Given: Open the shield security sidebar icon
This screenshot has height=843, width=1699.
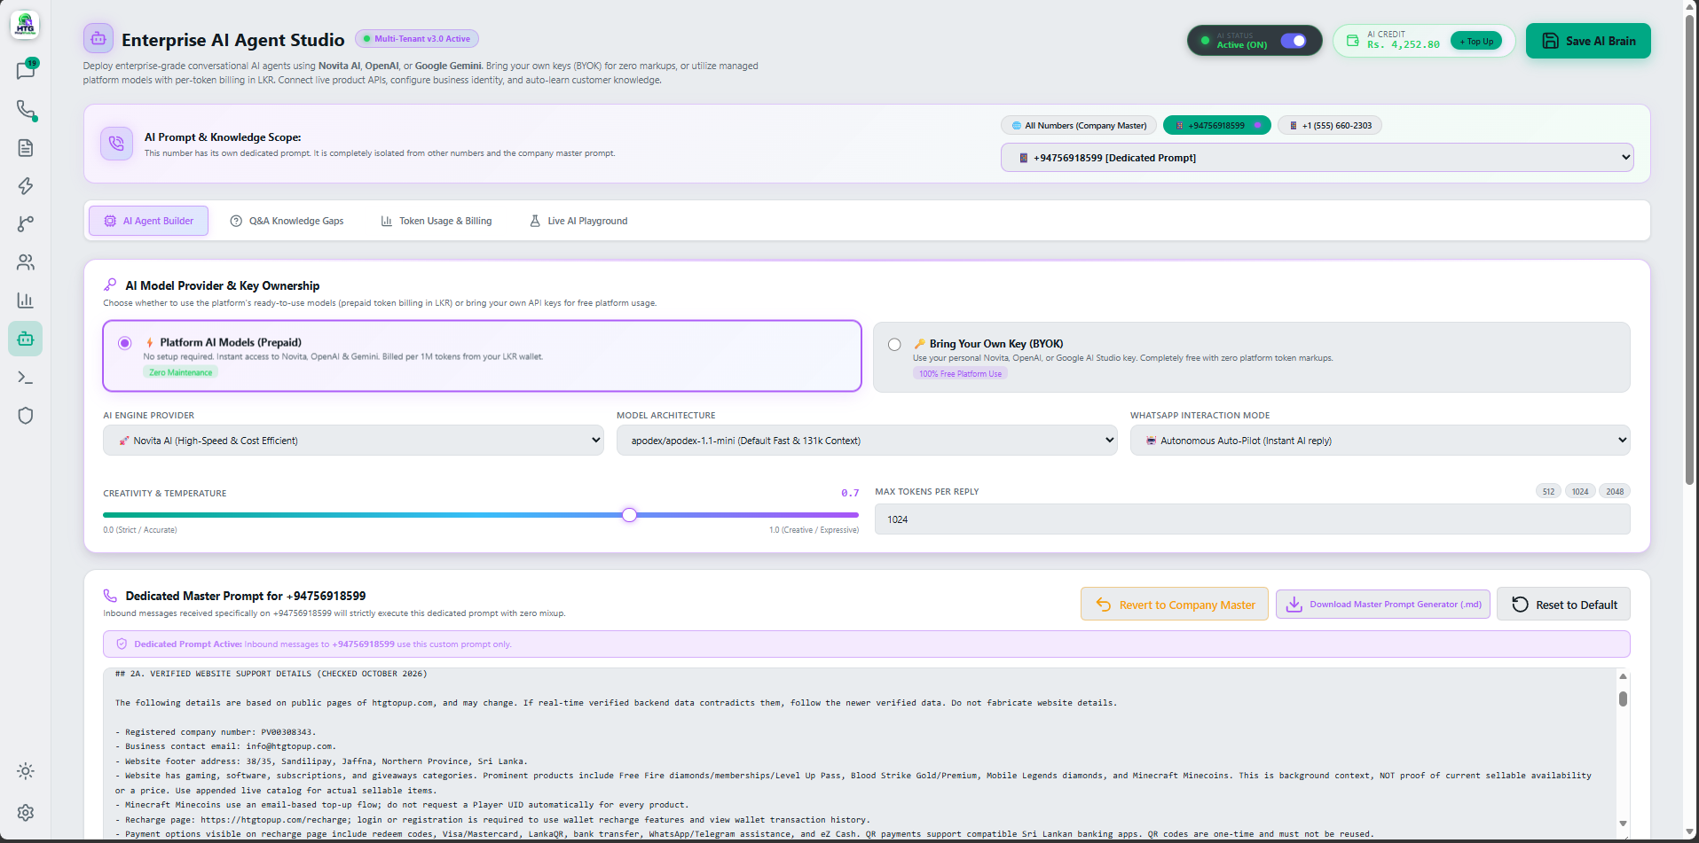Looking at the screenshot, I should pyautogui.click(x=26, y=416).
